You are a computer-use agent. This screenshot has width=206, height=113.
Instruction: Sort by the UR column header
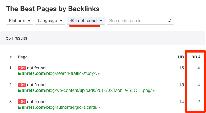coord(181,57)
